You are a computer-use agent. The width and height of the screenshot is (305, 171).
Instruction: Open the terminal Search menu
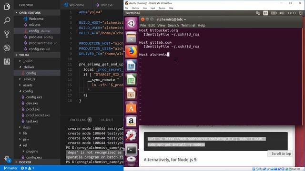(x=173, y=25)
